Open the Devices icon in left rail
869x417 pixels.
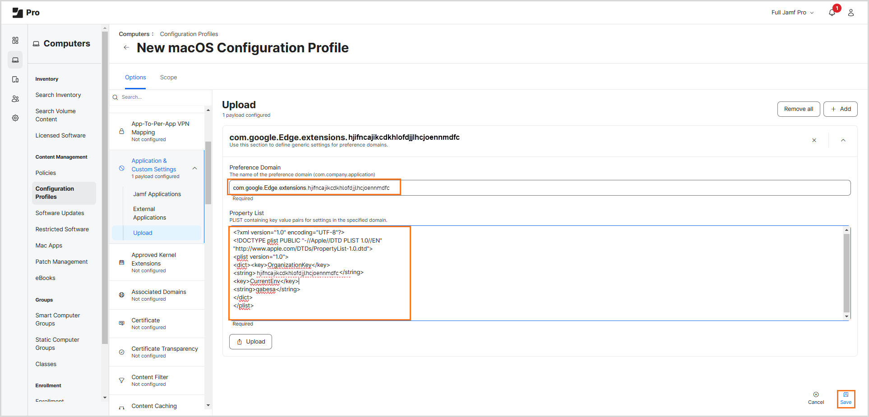(x=15, y=79)
